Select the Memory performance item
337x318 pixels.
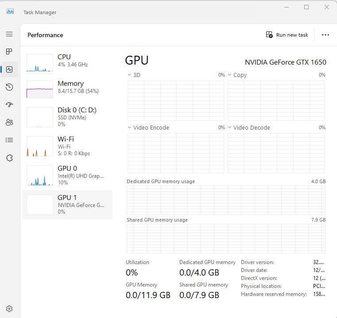67,89
